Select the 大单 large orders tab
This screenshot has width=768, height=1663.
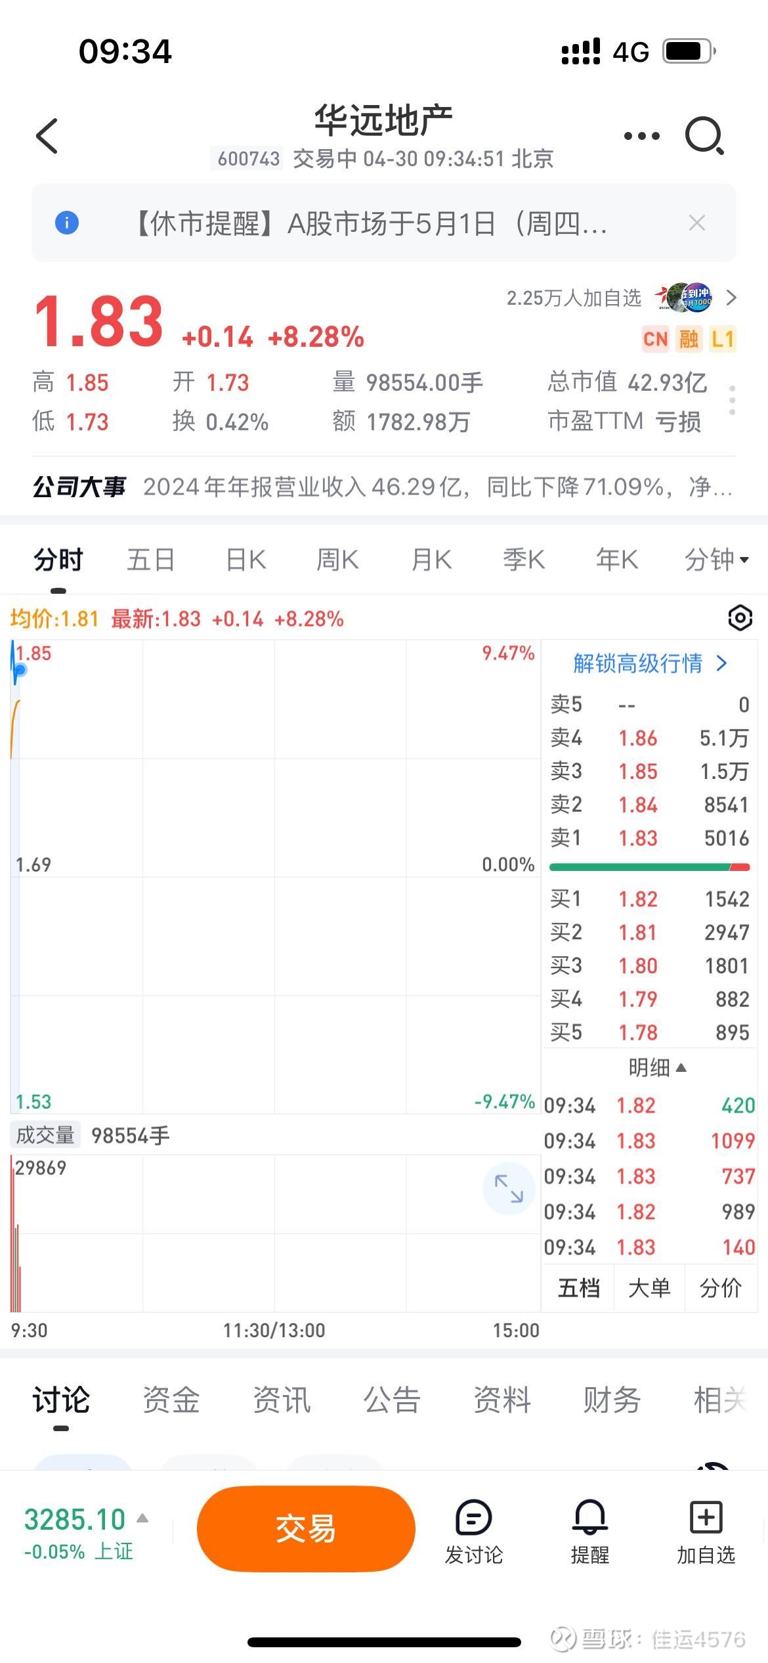pos(649,1288)
